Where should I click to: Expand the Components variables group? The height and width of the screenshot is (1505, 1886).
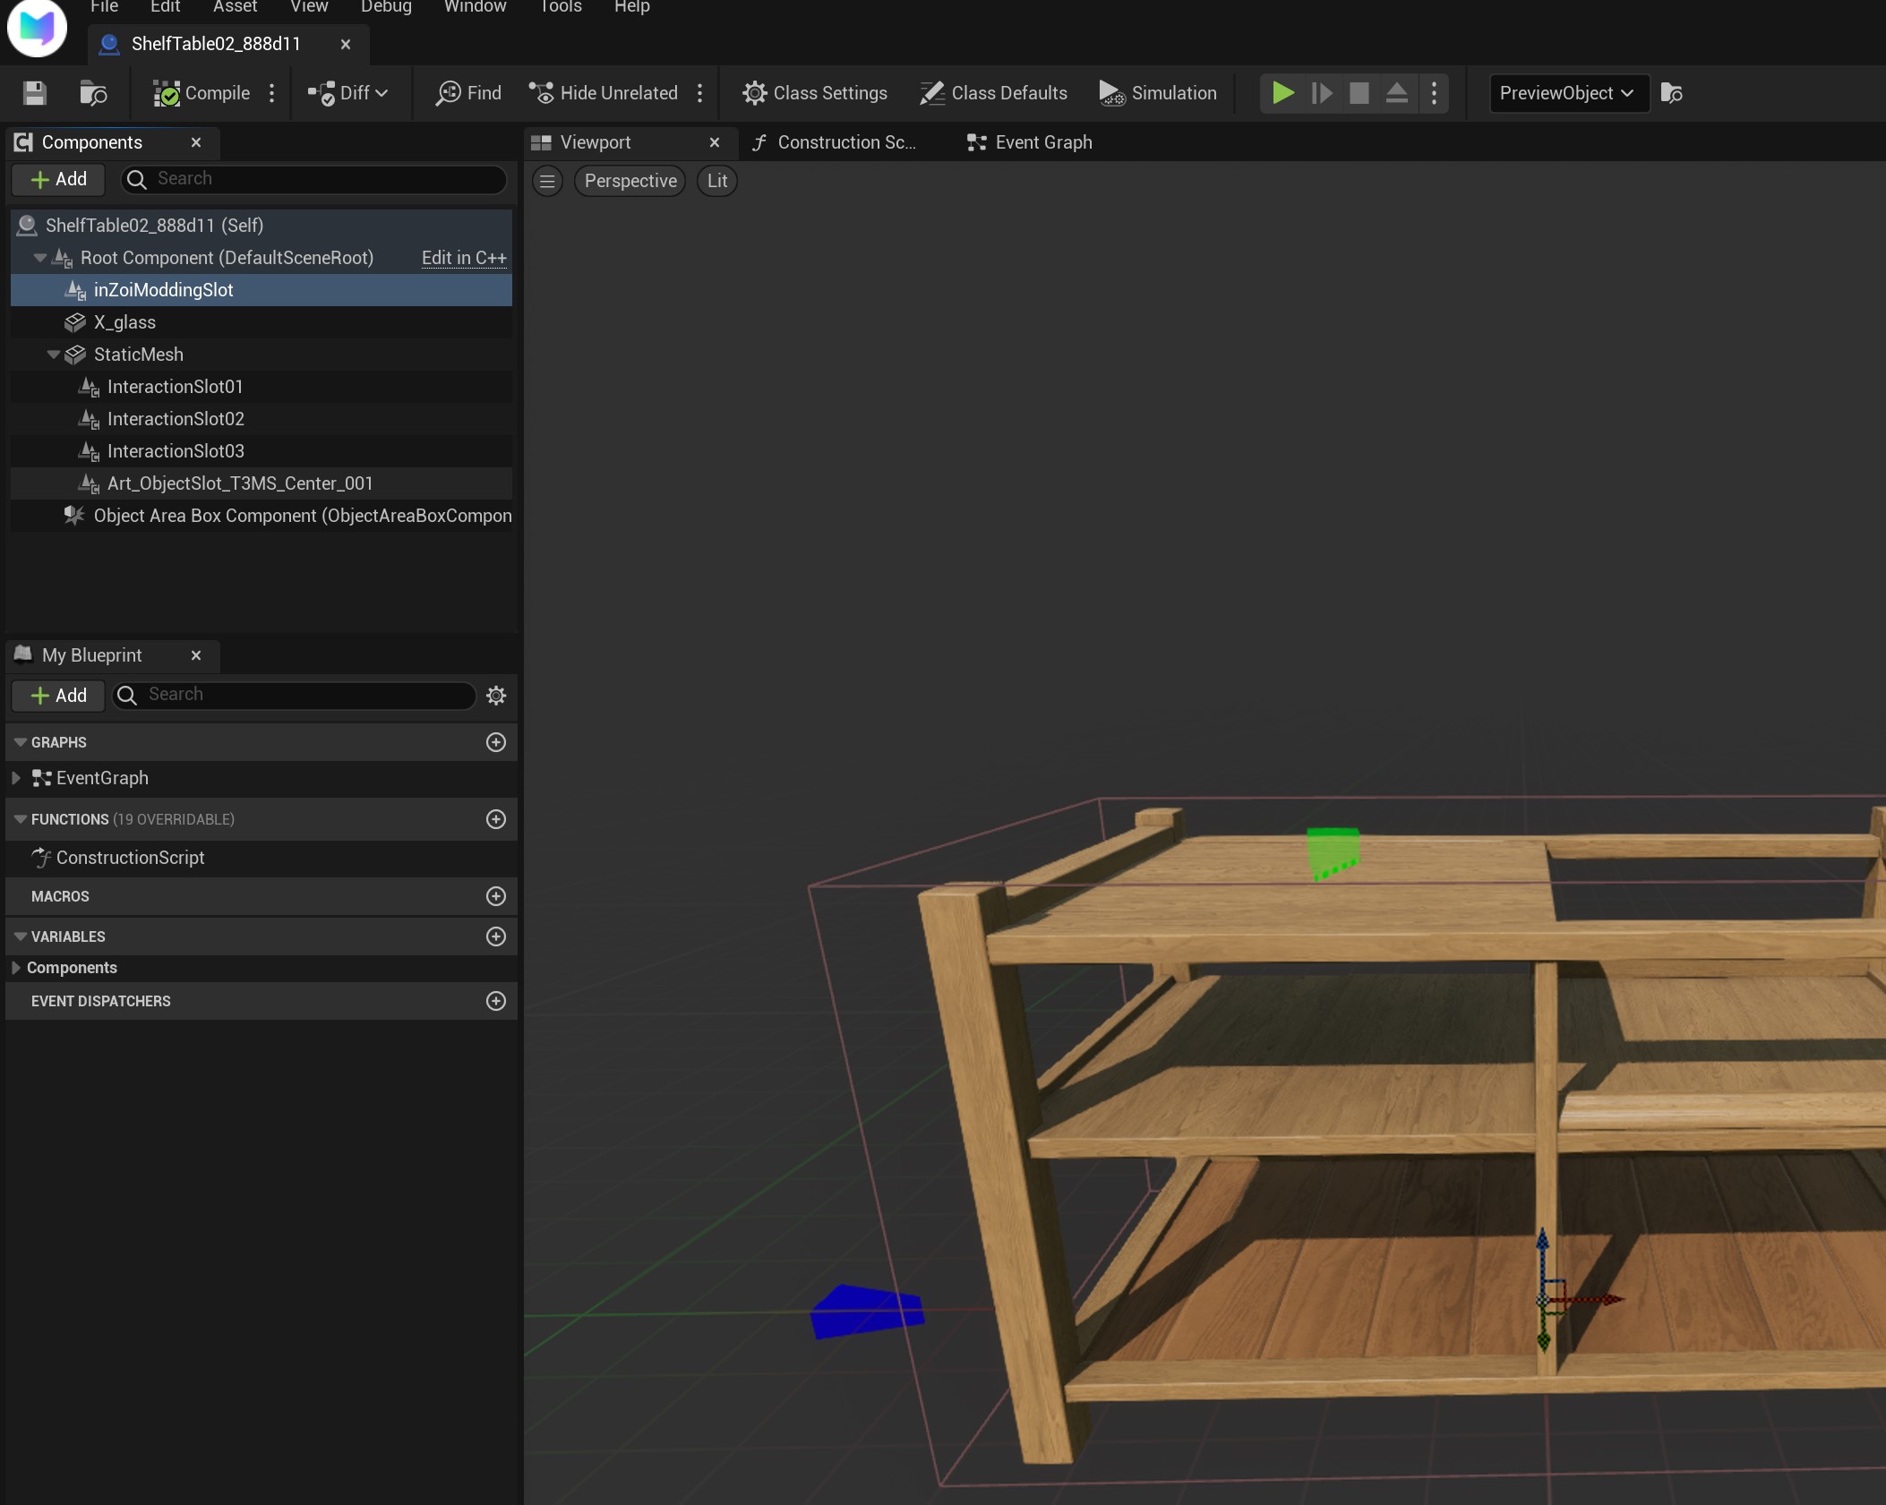[16, 968]
